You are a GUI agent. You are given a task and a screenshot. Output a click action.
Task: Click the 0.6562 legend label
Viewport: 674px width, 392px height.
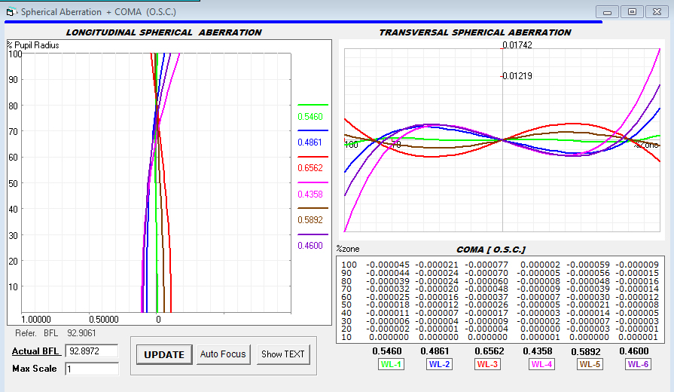310,168
